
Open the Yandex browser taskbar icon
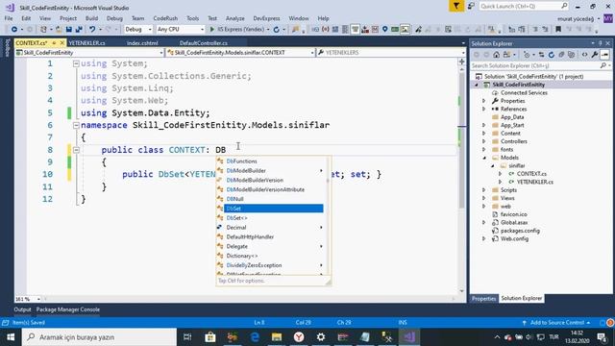(299, 337)
